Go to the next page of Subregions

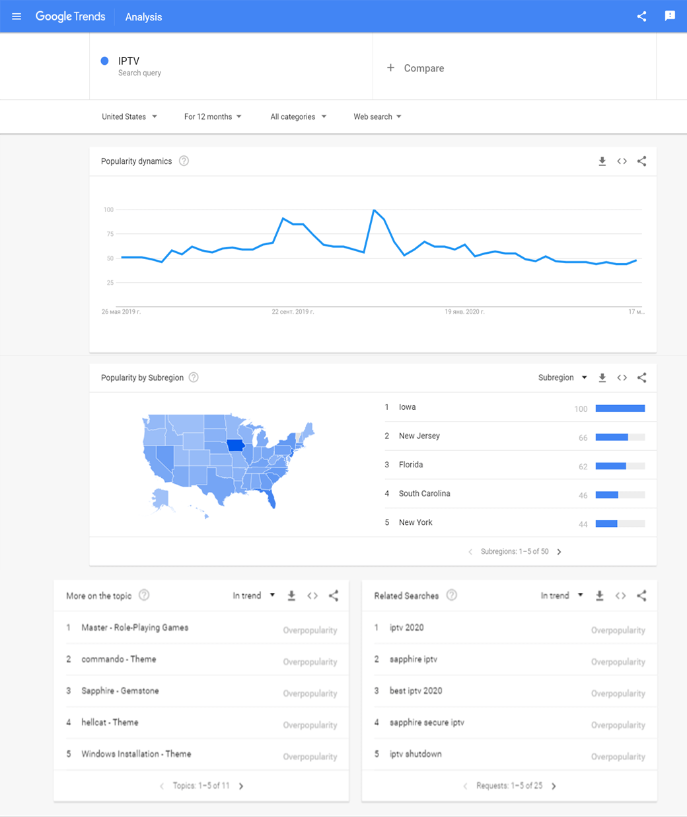click(x=560, y=552)
